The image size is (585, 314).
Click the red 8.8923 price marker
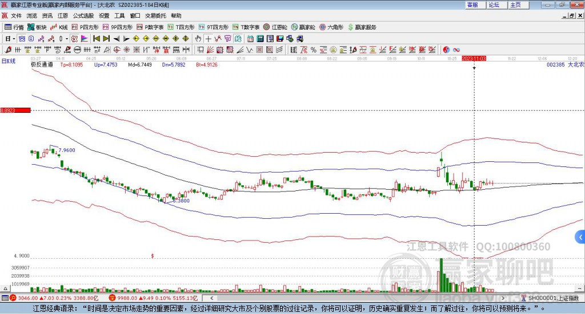click(15, 110)
